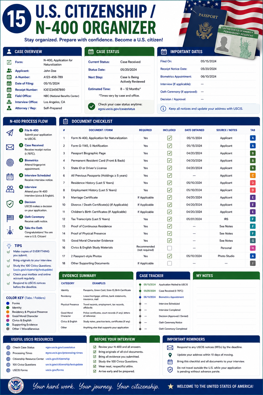
Task: Click the gold star in the footer banner
Action: pos(171,386)
